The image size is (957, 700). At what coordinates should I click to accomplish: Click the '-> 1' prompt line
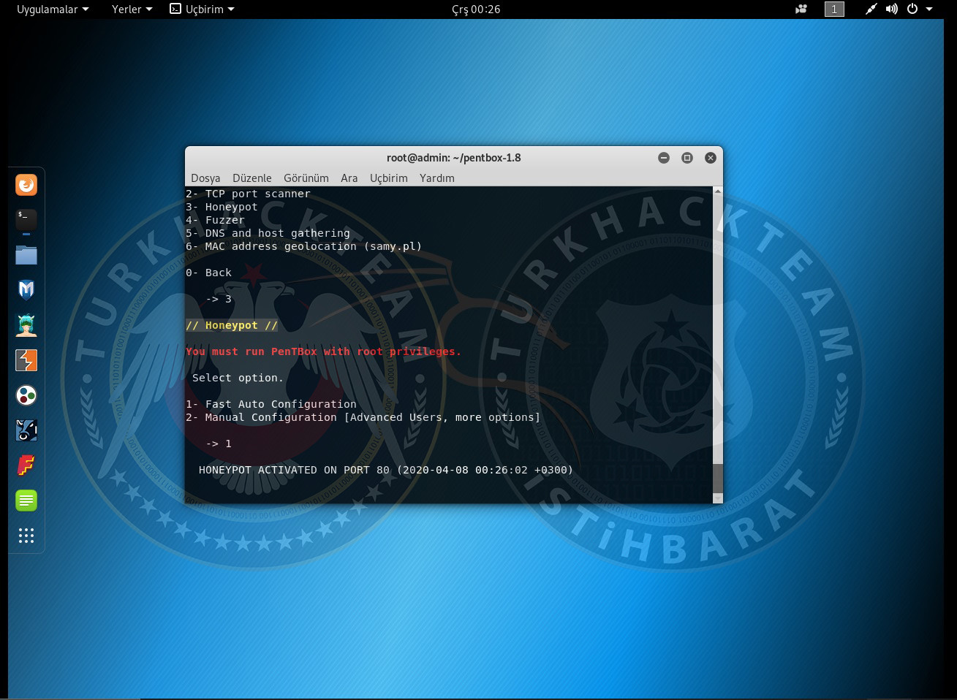click(219, 444)
